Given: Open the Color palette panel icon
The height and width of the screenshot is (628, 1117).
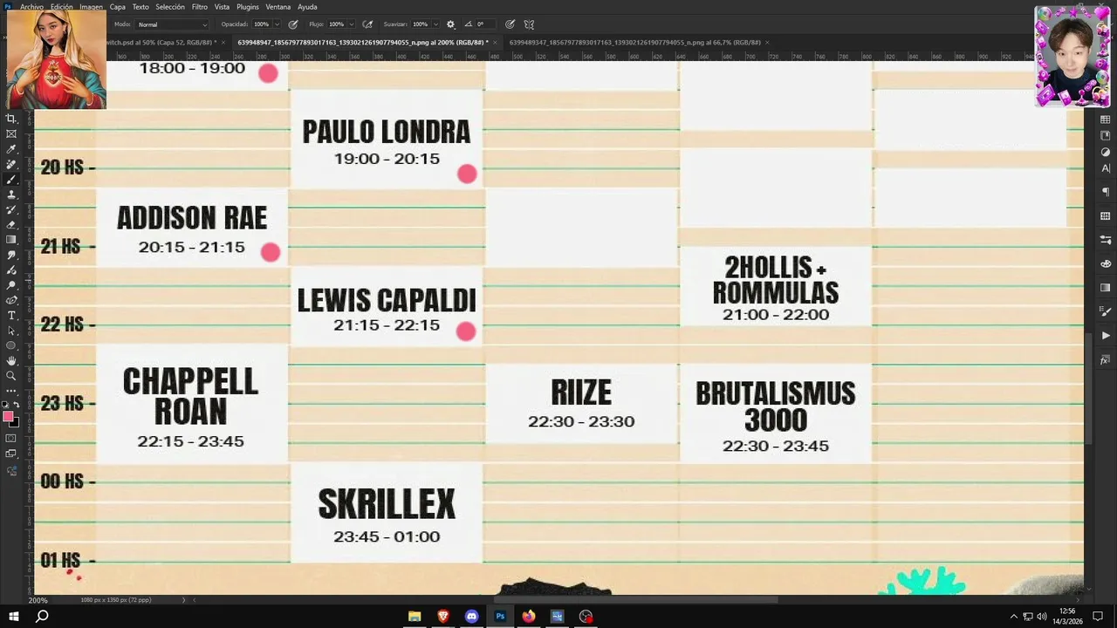Looking at the screenshot, I should (x=1106, y=263).
